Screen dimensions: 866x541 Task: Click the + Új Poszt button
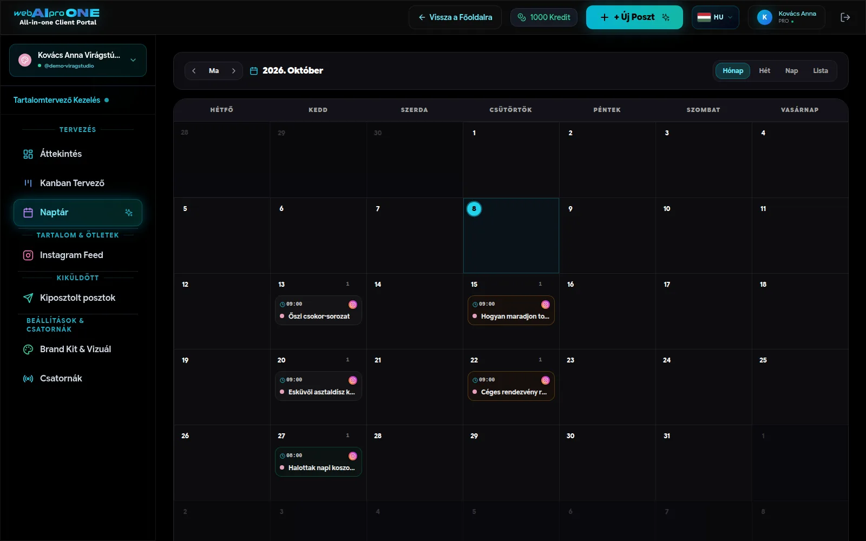[634, 17]
